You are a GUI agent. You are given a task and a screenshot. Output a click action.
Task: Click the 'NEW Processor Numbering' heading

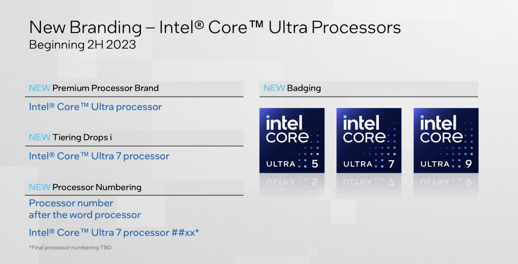point(85,187)
